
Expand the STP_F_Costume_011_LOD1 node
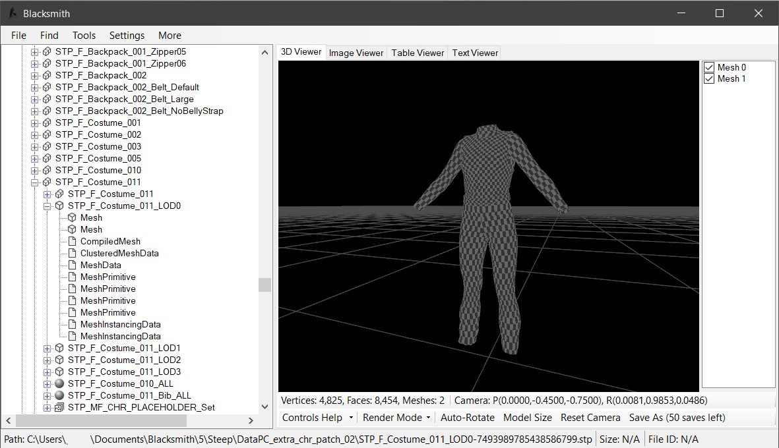click(47, 348)
